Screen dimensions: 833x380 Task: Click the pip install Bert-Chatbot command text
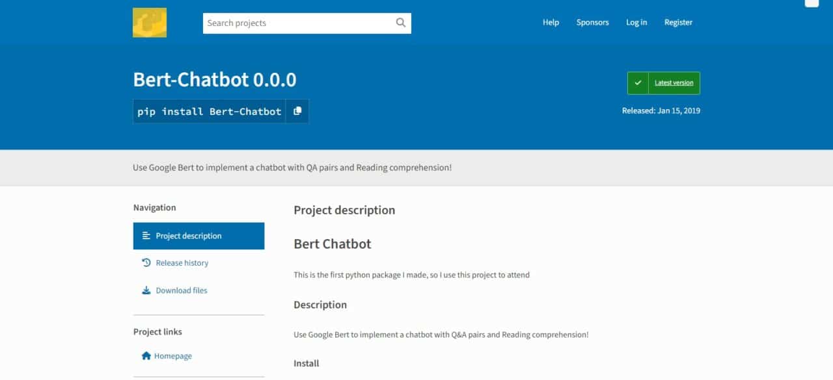point(209,111)
